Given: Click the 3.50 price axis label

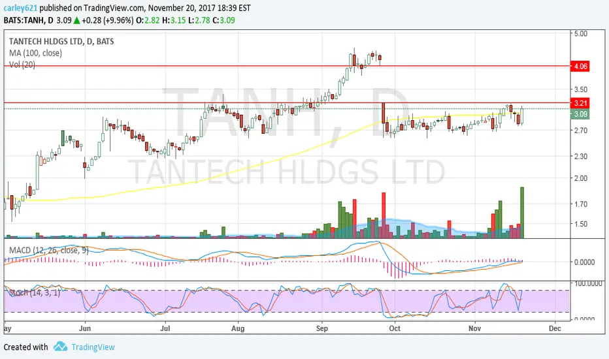Looking at the screenshot, I should (581, 89).
